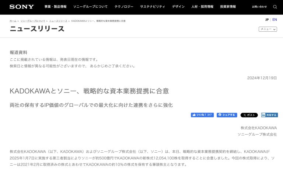Post to X with ポスト button

[x=249, y=115]
